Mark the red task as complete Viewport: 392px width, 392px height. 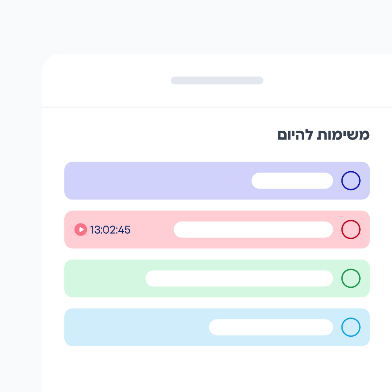[350, 230]
